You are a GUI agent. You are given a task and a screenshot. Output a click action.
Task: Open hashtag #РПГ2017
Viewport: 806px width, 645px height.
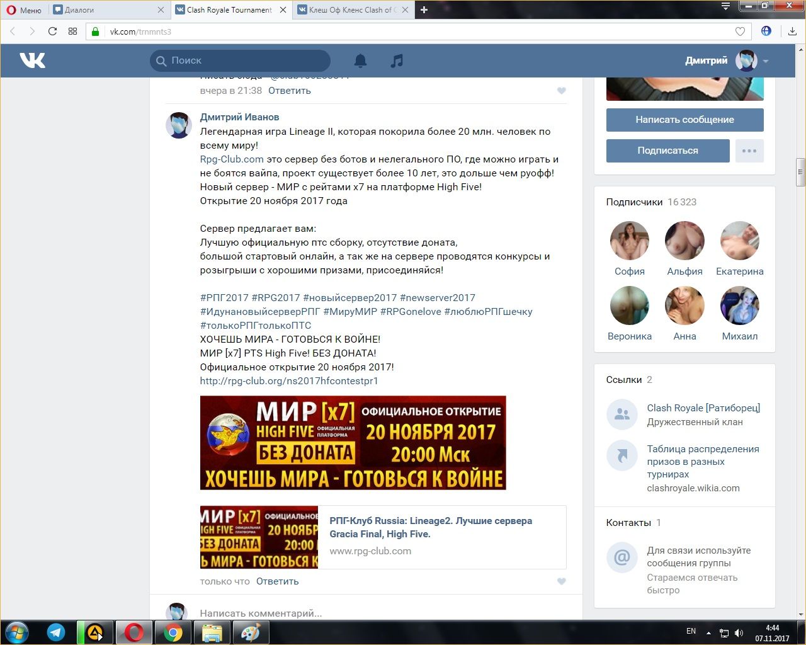click(x=224, y=298)
